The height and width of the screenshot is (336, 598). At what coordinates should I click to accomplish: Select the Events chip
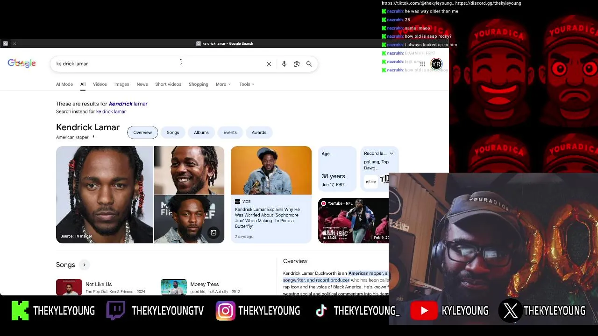pos(230,133)
